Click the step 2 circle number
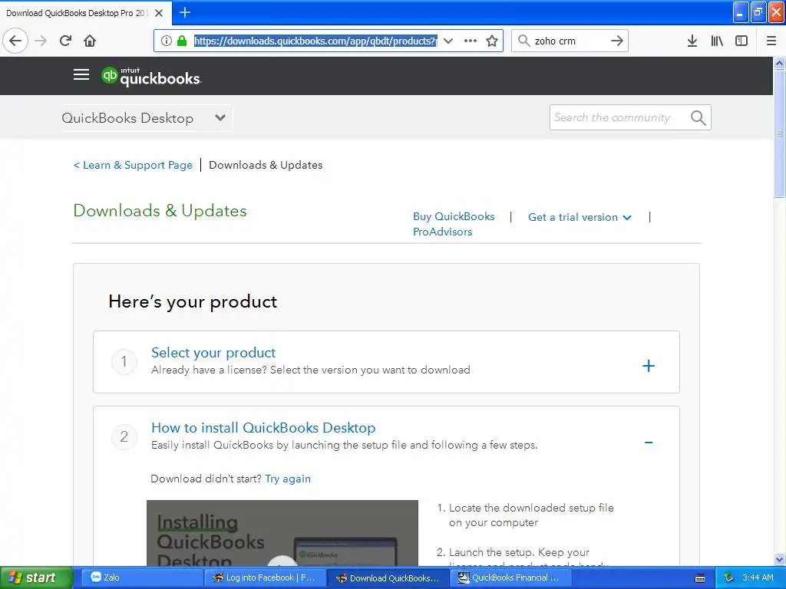Image resolution: width=786 pixels, height=589 pixels. pos(124,436)
